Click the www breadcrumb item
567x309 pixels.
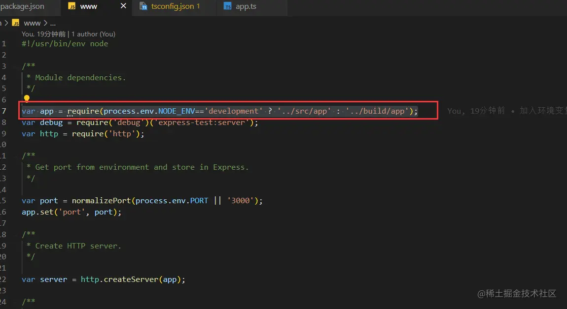(x=32, y=24)
